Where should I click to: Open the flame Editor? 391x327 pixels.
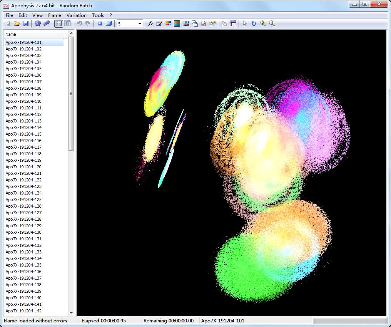coord(159,23)
